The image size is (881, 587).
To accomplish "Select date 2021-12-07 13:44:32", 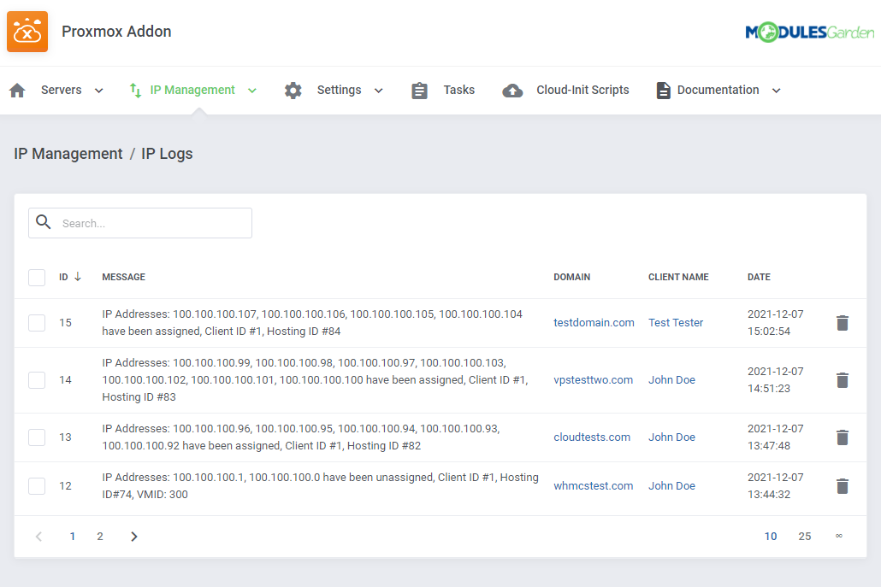I will (x=776, y=486).
